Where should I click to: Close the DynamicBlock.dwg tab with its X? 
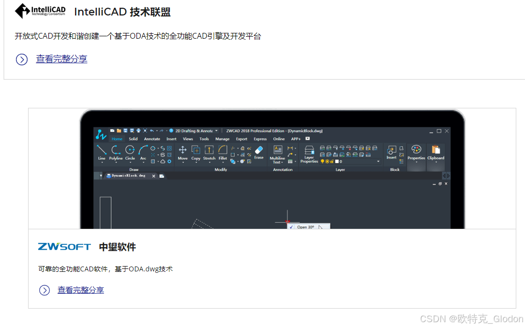[x=154, y=176]
